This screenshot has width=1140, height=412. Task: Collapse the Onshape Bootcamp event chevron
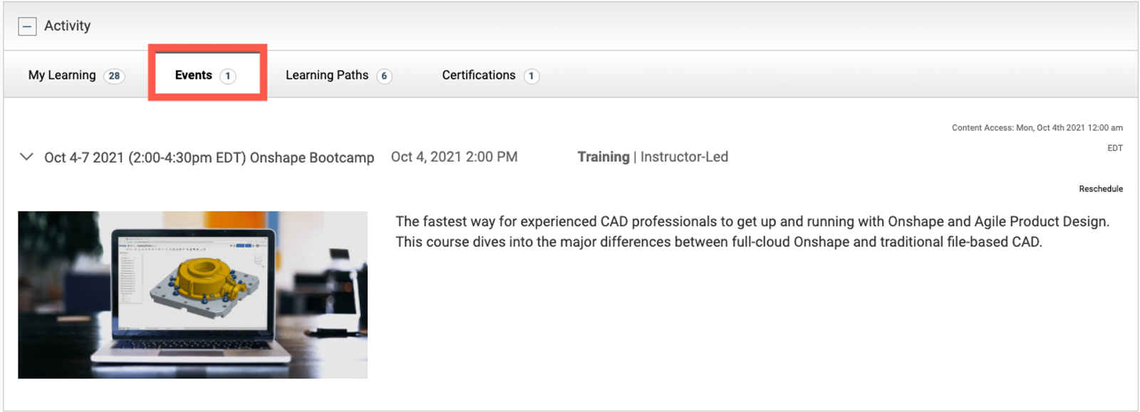click(26, 157)
